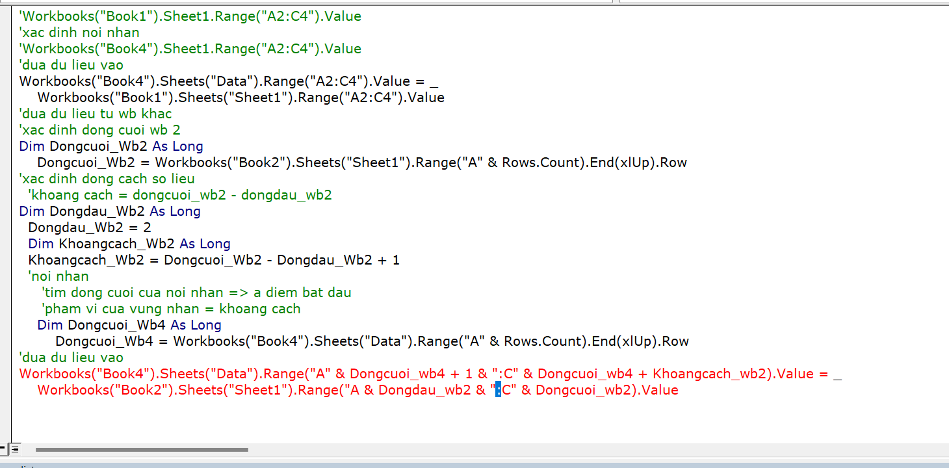The height and width of the screenshot is (468, 949).
Task: Click the line 'Dim Dongdau_Wb2 As Long'
Action: coord(110,211)
